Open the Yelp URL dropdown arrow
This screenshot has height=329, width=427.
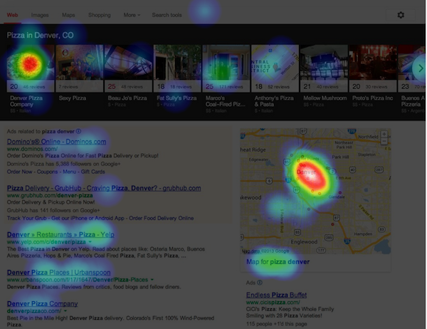(90, 242)
